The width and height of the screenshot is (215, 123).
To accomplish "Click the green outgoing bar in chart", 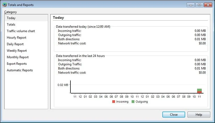I will pos(199,90).
